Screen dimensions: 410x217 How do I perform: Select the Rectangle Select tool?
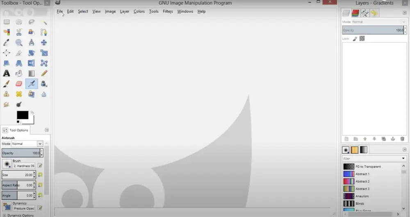(7, 22)
